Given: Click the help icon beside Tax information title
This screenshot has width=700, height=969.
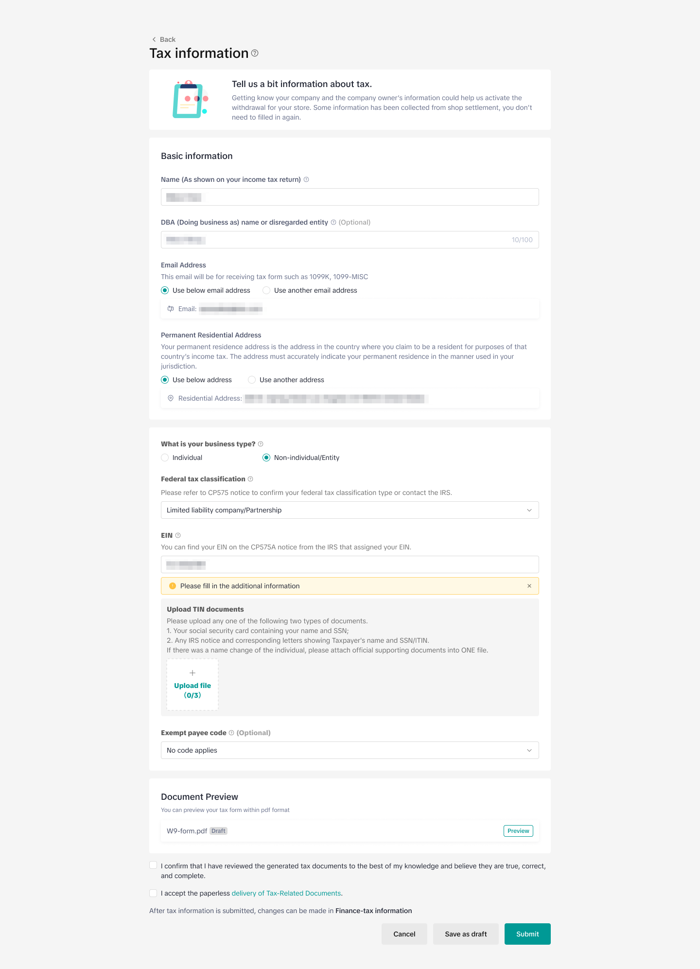Looking at the screenshot, I should click(255, 53).
